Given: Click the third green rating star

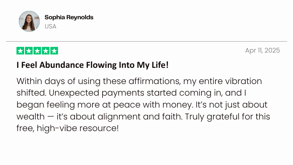Looking at the screenshot, I should point(37,51).
